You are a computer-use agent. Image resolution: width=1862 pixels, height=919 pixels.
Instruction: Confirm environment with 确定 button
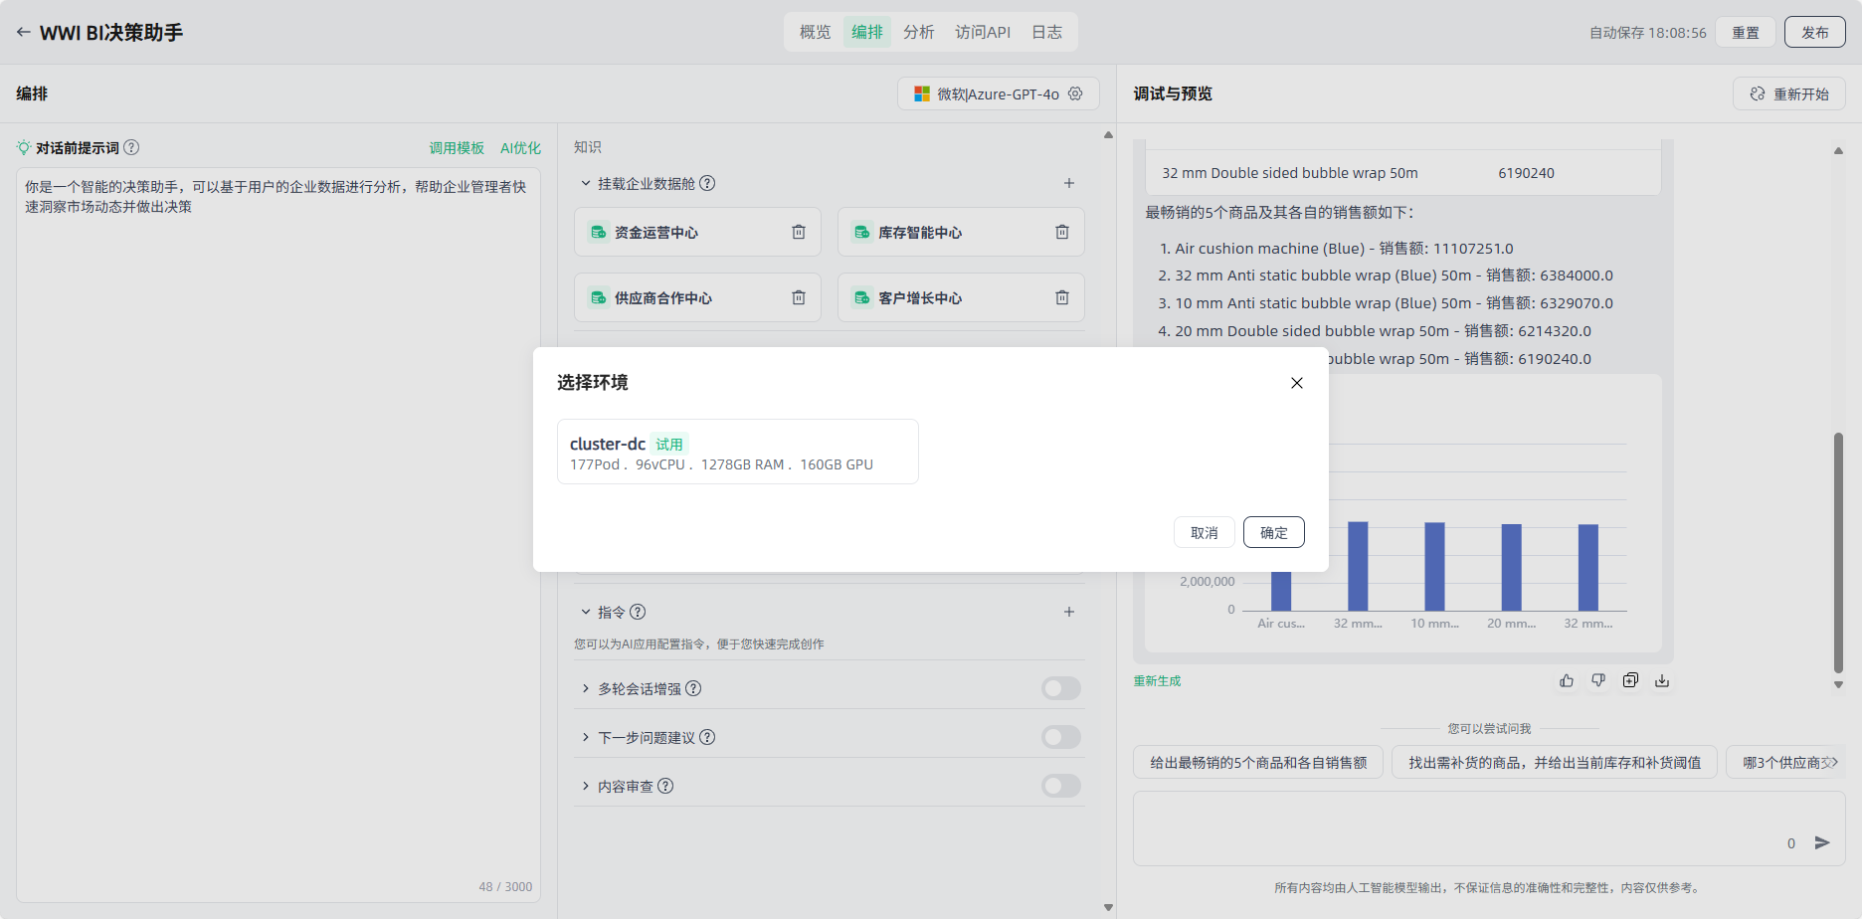pos(1274,532)
